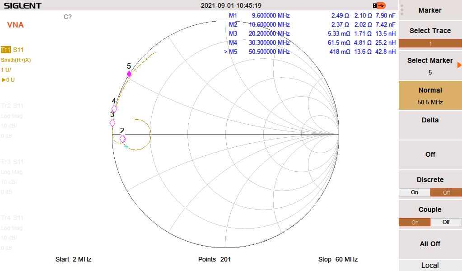462x271 pixels.
Task: Click the 1 U/ scale label
Action: [x=6, y=70]
